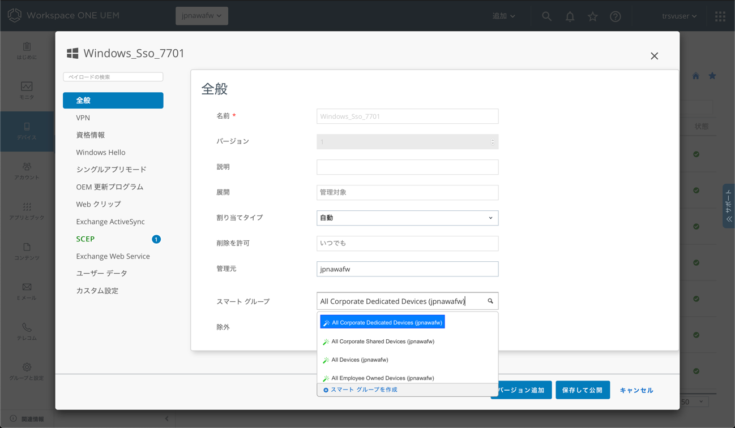Open デバイス sidebar section
This screenshot has height=428, width=735.
pos(27,131)
